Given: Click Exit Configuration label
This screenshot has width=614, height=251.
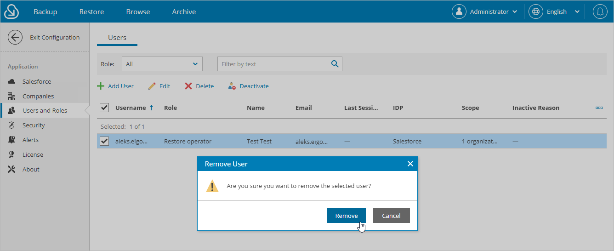Looking at the screenshot, I should [x=55, y=38].
